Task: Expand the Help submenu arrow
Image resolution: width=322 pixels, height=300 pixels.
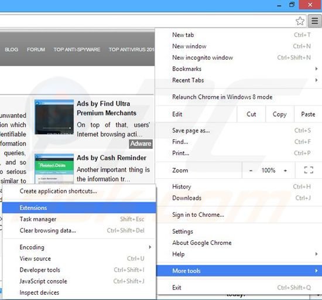Action: 317,254
